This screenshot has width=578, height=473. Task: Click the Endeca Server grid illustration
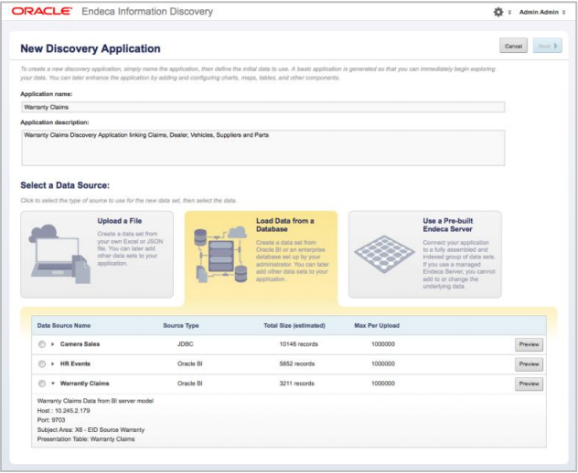pyautogui.click(x=384, y=254)
